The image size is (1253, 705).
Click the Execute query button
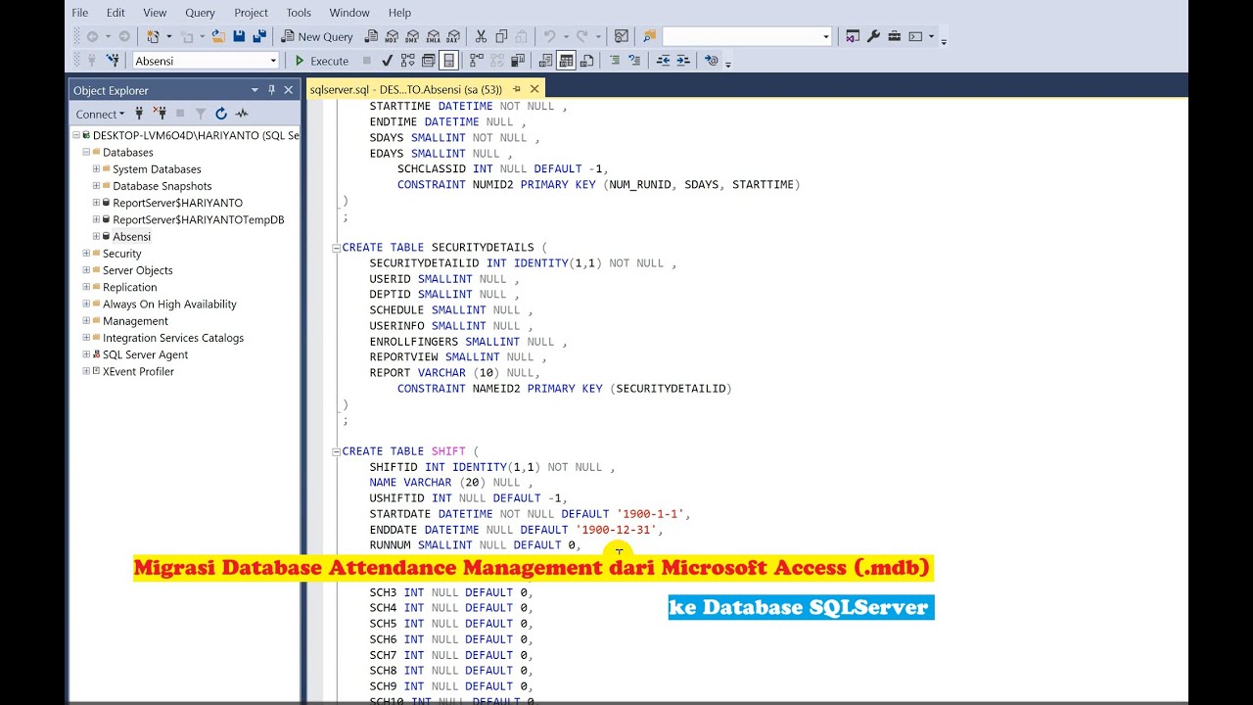(x=322, y=61)
